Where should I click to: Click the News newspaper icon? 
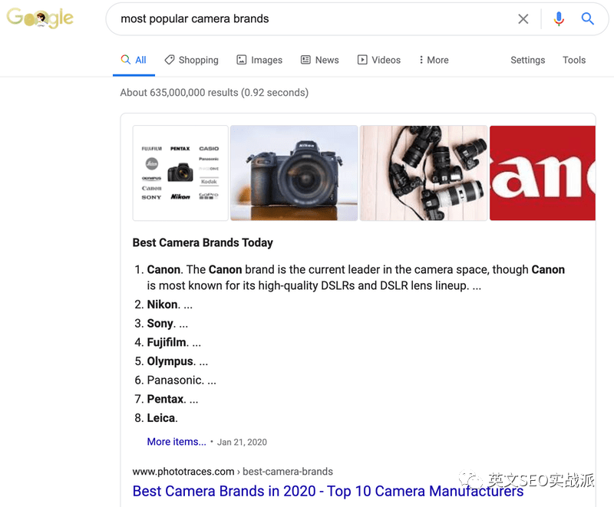[x=305, y=60]
